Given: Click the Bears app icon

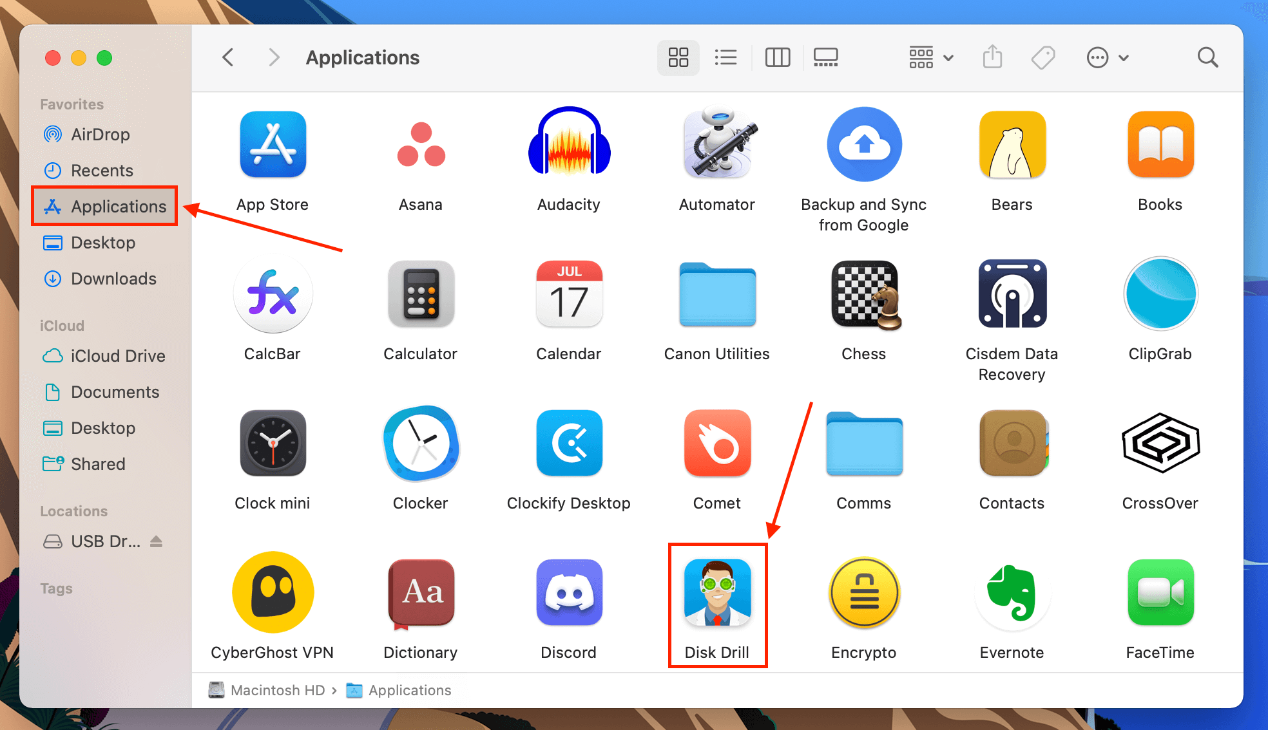Looking at the screenshot, I should pos(1012,144).
